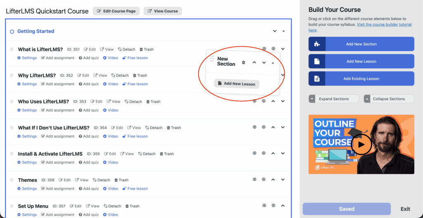Move New Section up
Image resolution: width=423 pixels, height=218 pixels.
(x=254, y=63)
